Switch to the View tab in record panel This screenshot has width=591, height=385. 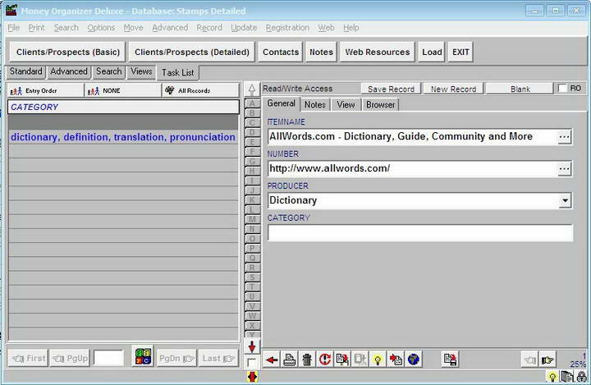[346, 104]
